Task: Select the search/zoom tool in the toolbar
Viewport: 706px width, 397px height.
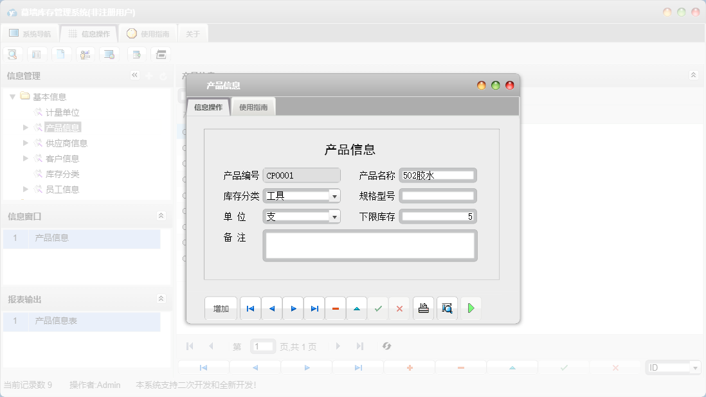Action: coord(12,54)
